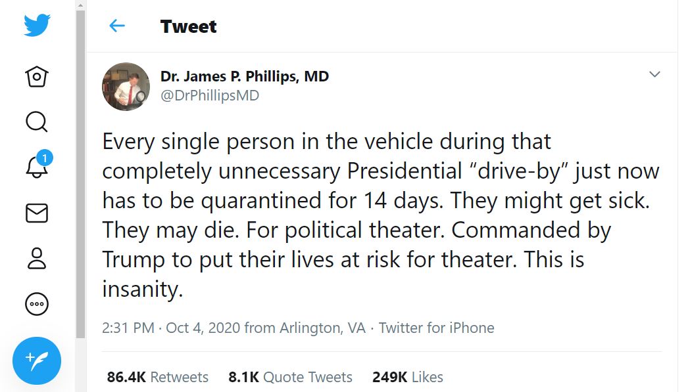The width and height of the screenshot is (690, 392).
Task: Click the compose Tweet feather button
Action: click(x=37, y=360)
